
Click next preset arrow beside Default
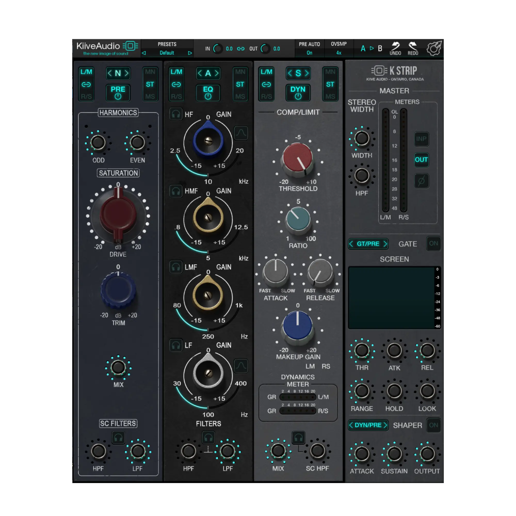[x=190, y=53]
